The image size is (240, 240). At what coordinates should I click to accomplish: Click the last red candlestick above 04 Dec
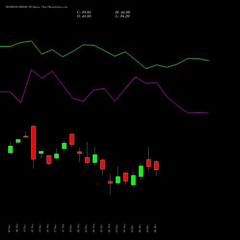point(156,166)
